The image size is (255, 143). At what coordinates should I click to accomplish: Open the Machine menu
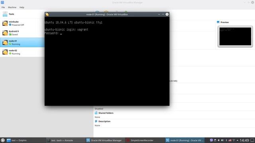coord(12,7)
